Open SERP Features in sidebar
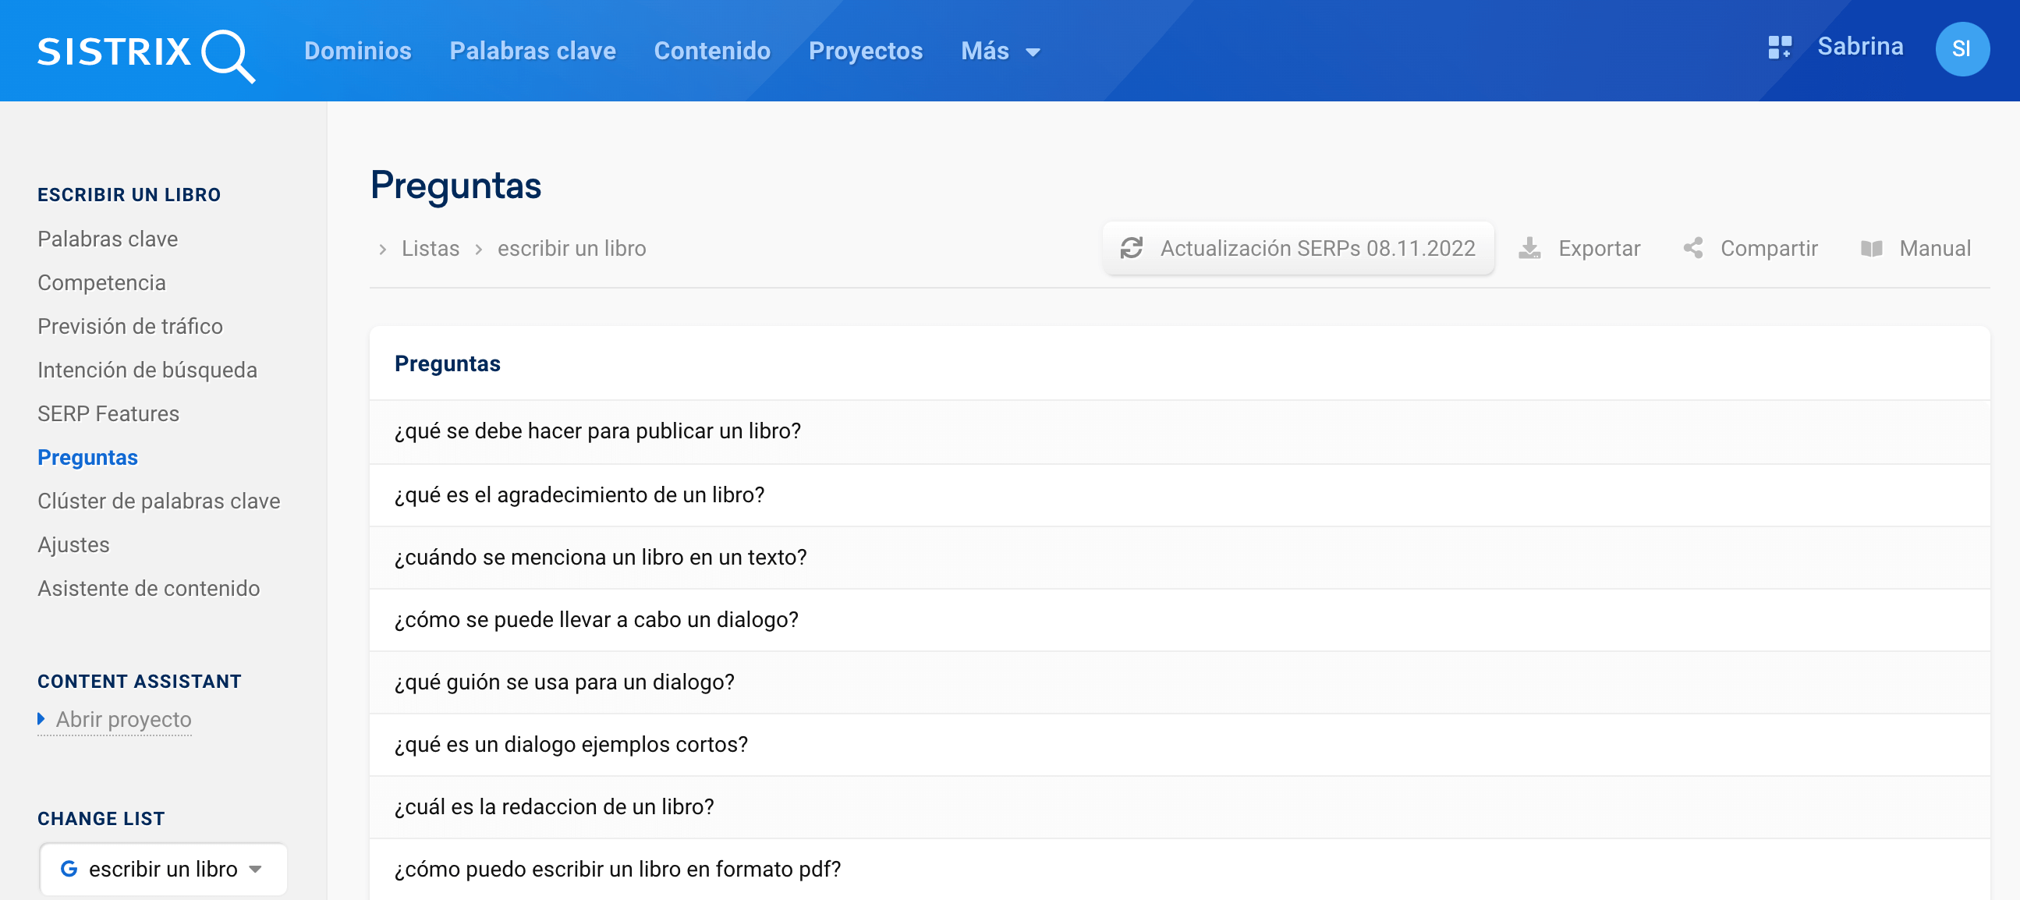Viewport: 2020px width, 900px height. (108, 414)
